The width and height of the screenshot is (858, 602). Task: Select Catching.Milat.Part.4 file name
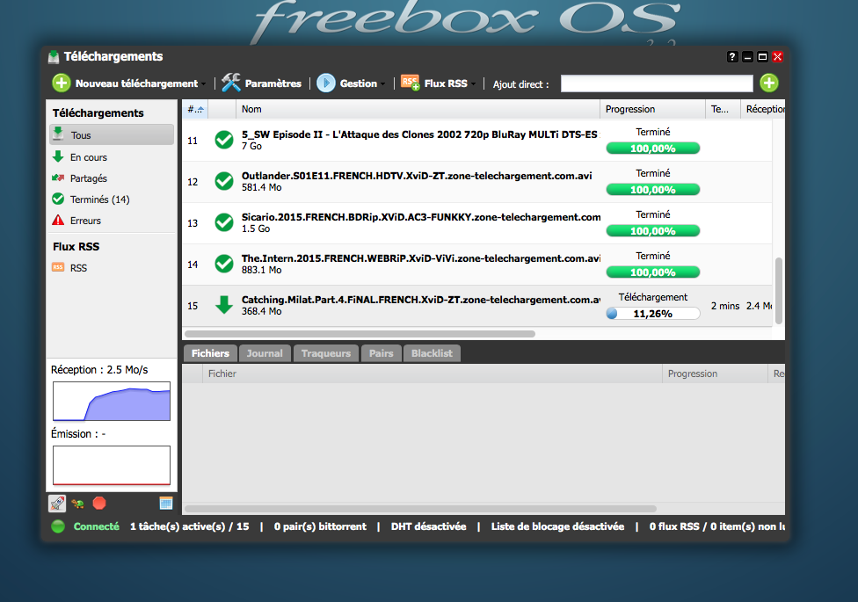click(421, 300)
